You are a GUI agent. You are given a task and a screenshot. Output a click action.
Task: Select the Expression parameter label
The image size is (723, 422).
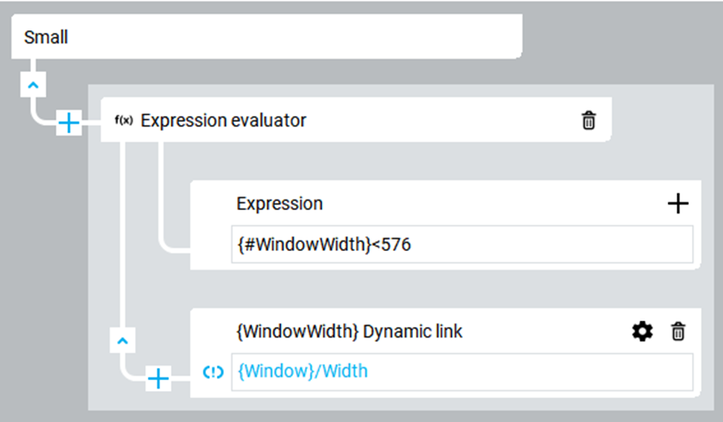click(280, 204)
